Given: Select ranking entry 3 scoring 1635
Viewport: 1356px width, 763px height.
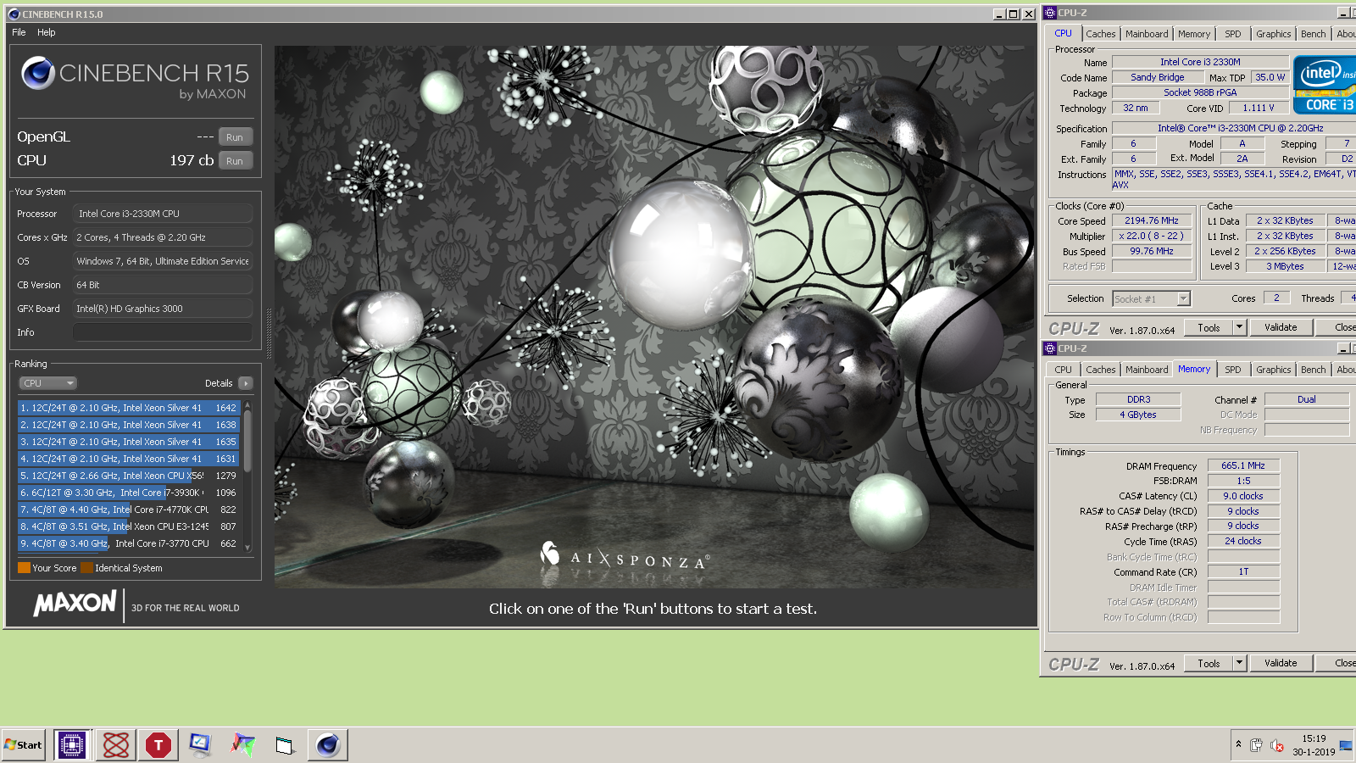Looking at the screenshot, I should (129, 442).
